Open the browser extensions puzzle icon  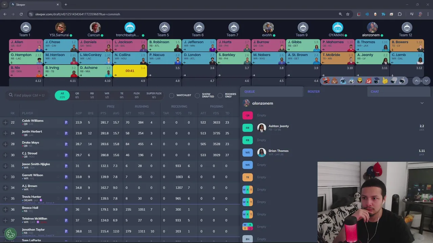tap(400, 14)
